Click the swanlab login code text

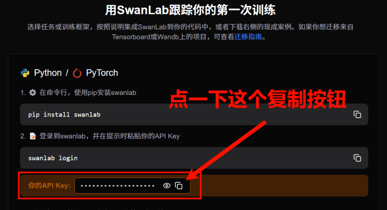(x=53, y=158)
